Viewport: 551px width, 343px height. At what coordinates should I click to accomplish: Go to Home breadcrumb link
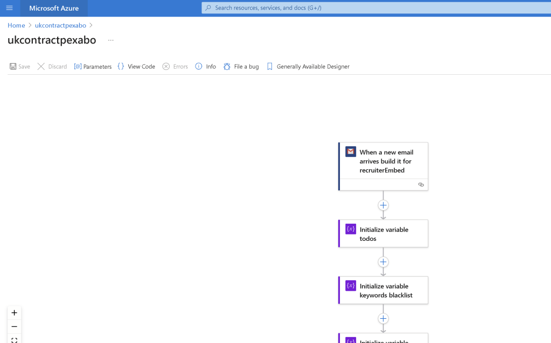16,25
